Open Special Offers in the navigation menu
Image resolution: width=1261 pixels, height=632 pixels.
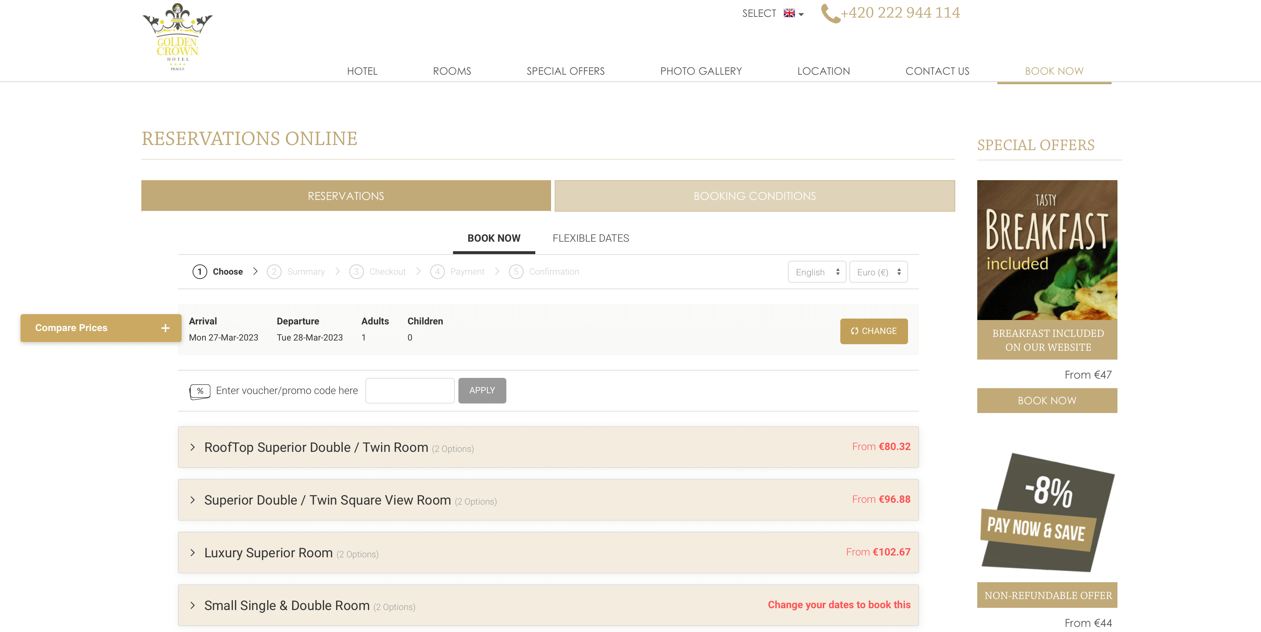565,71
